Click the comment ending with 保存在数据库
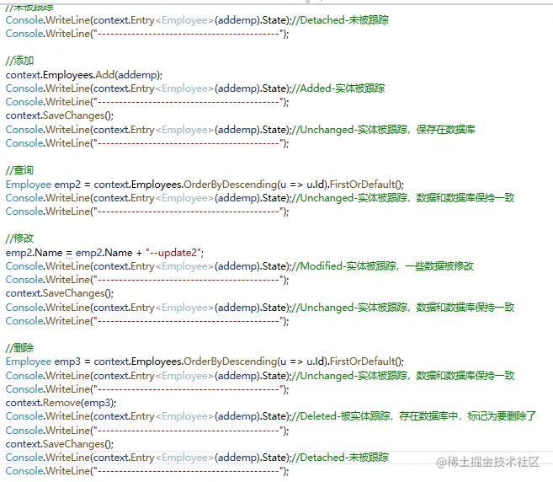 point(384,130)
